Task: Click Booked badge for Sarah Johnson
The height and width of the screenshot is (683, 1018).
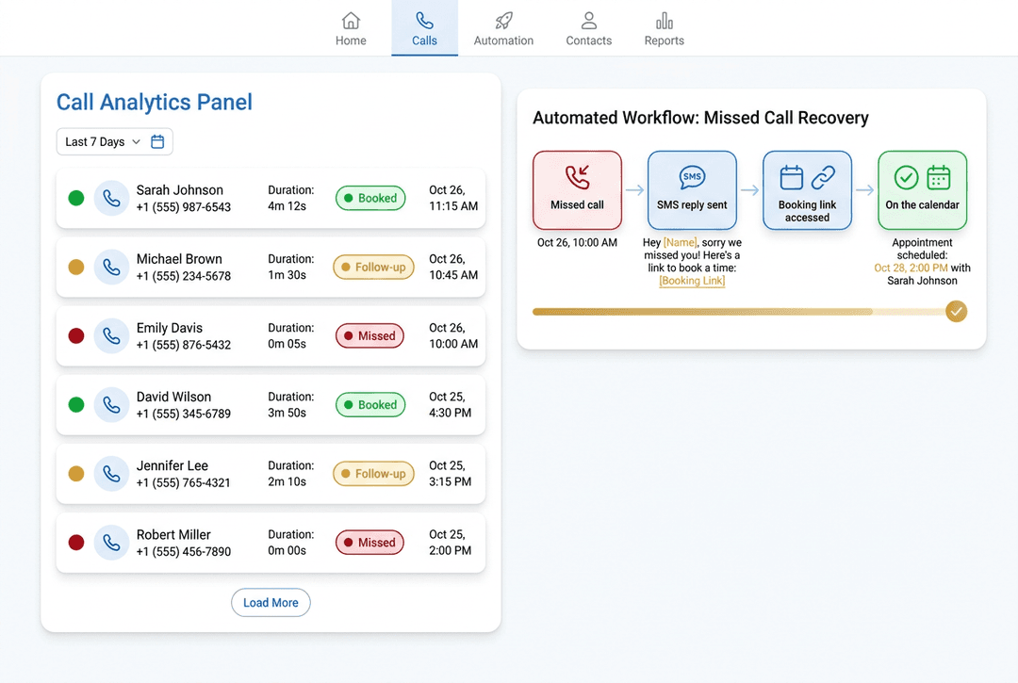Action: tap(370, 198)
